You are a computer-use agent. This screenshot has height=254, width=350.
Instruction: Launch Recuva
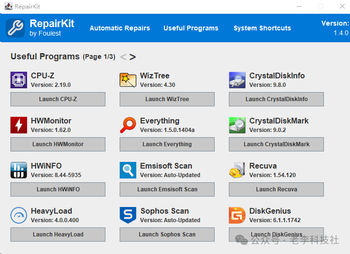tap(276, 189)
